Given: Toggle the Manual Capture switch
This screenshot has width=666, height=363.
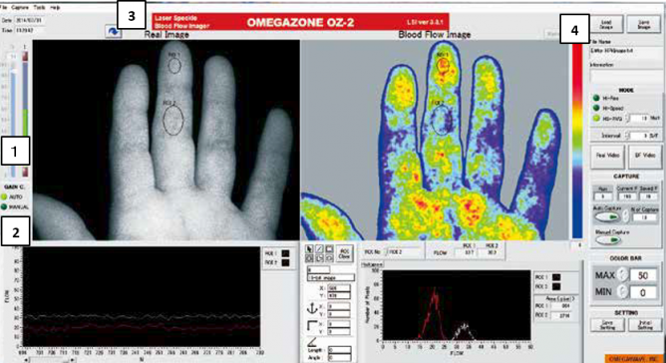Looking at the screenshot, I should (608, 240).
